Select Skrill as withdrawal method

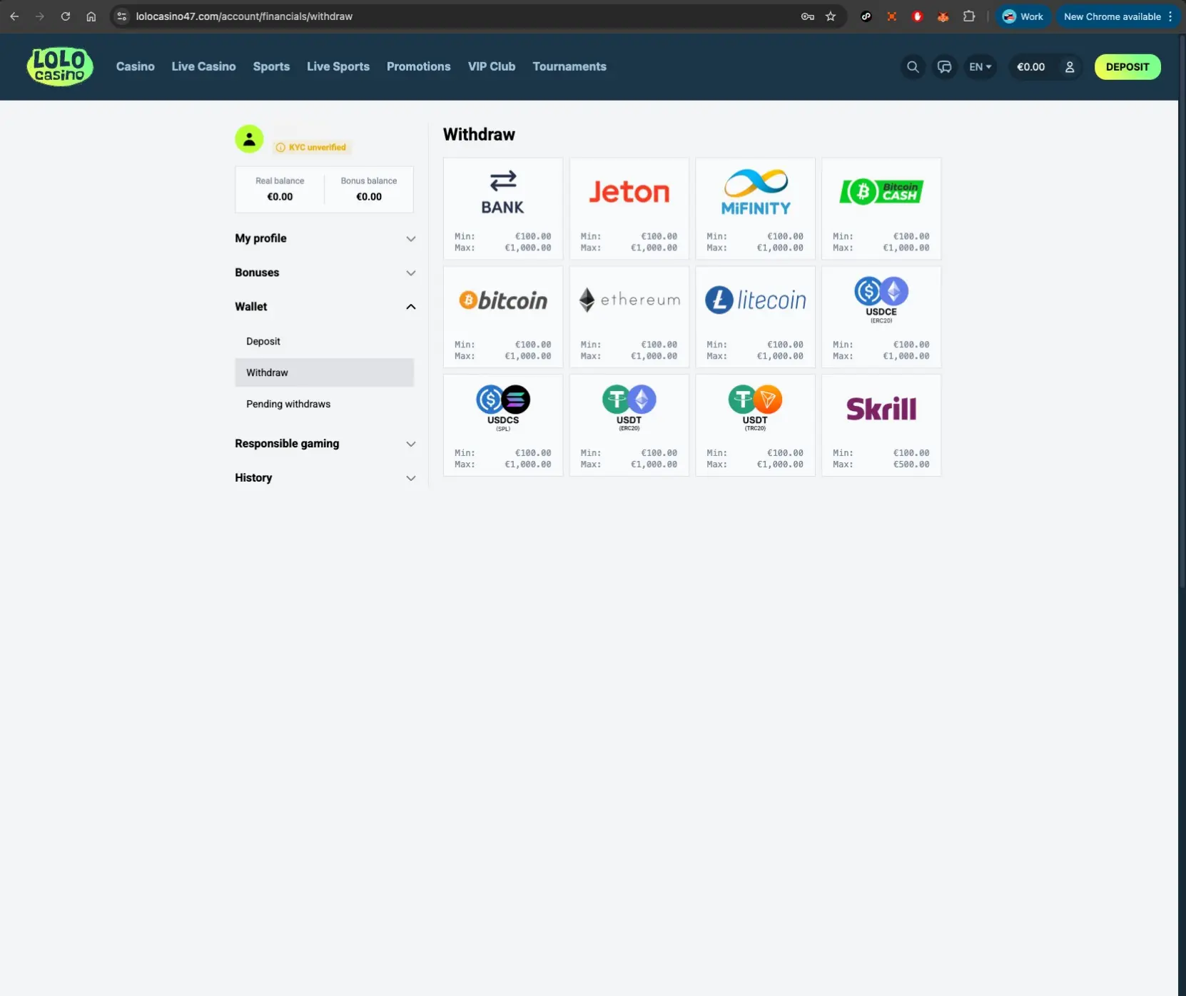881,425
